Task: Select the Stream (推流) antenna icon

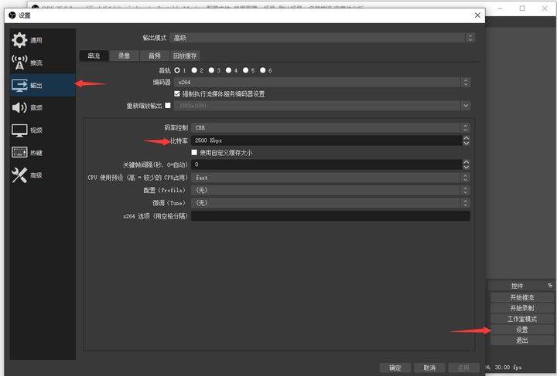Action: pyautogui.click(x=19, y=63)
